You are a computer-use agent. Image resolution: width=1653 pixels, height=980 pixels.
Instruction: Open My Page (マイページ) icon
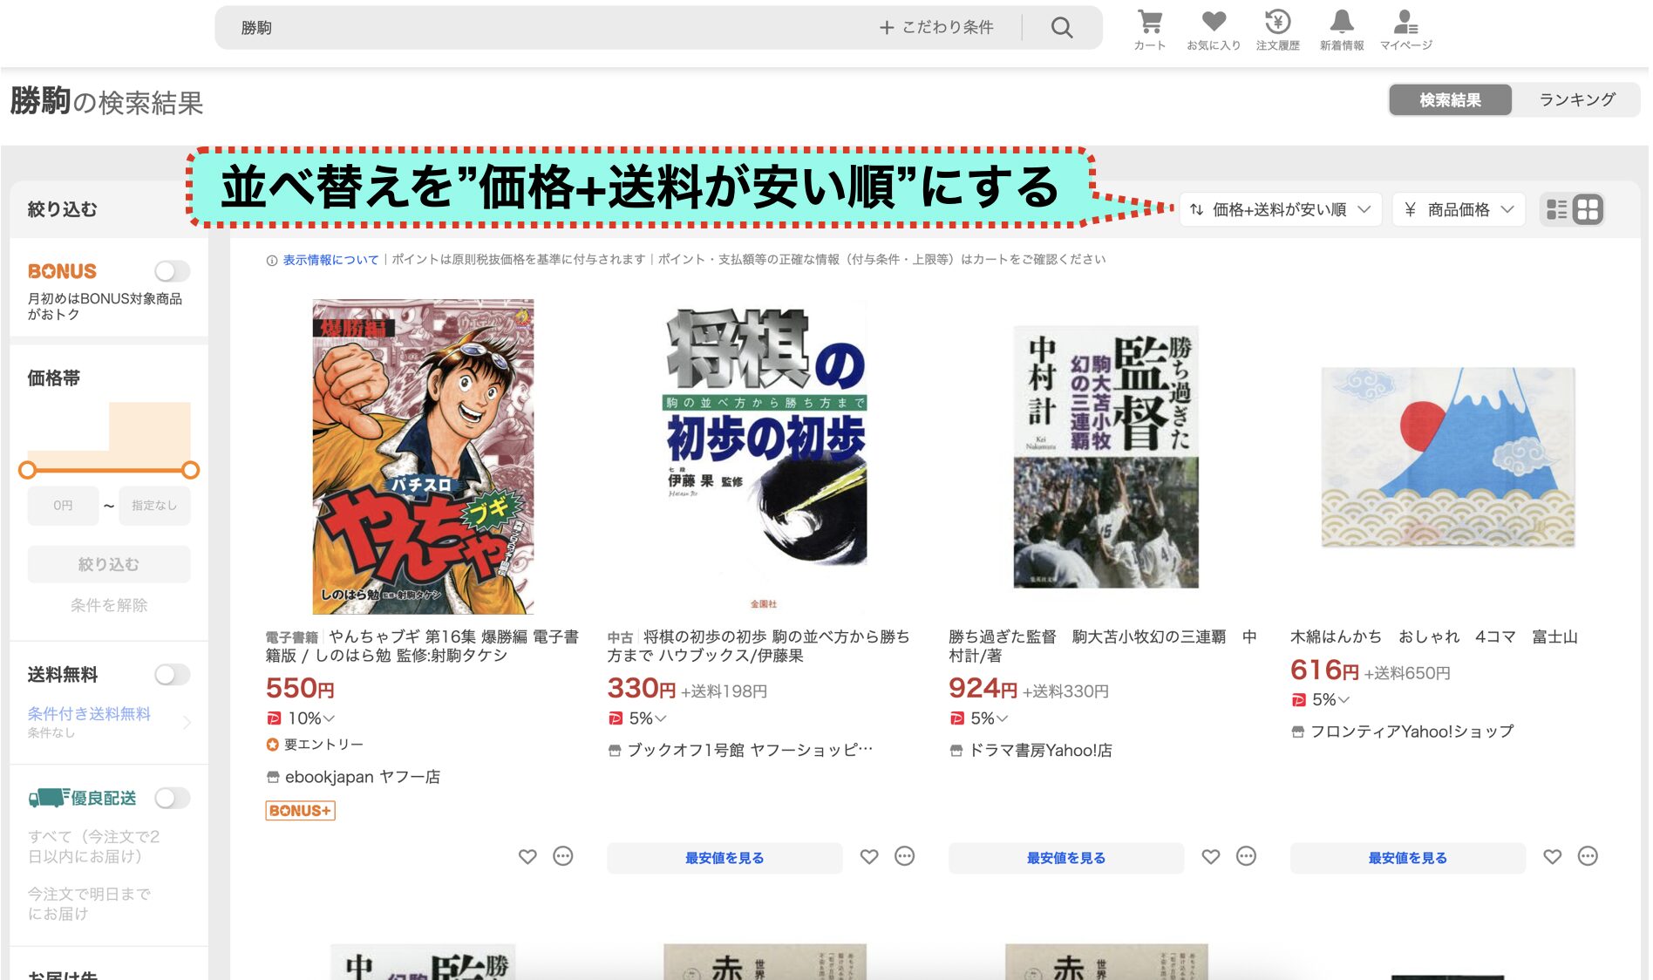coord(1405,30)
